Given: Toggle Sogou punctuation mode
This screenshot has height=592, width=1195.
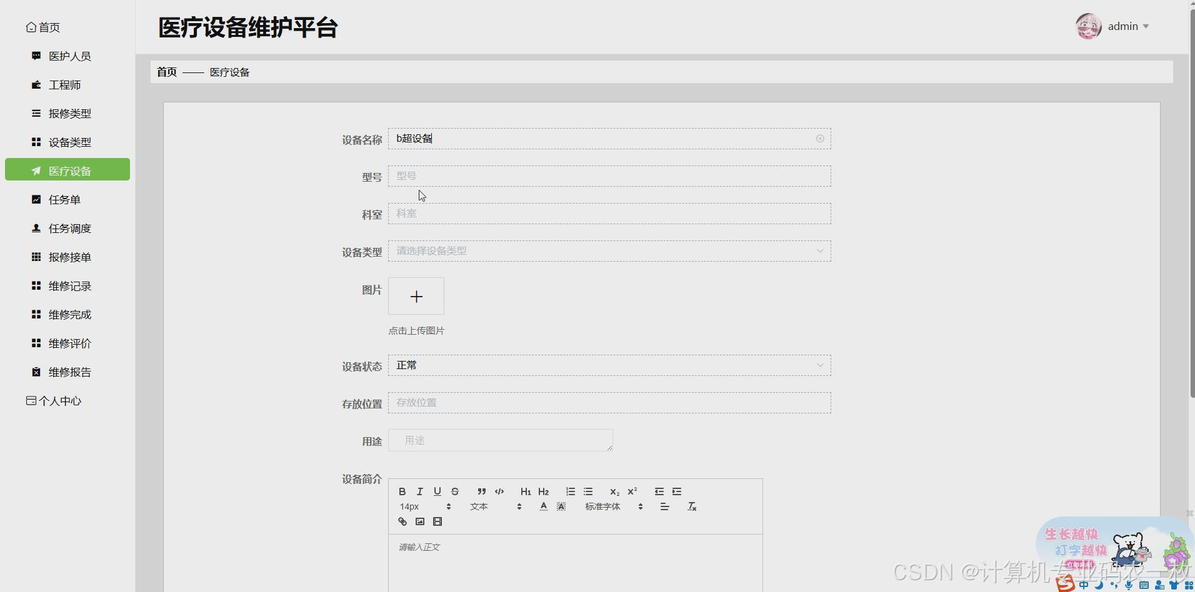Looking at the screenshot, I should click(x=1114, y=585).
